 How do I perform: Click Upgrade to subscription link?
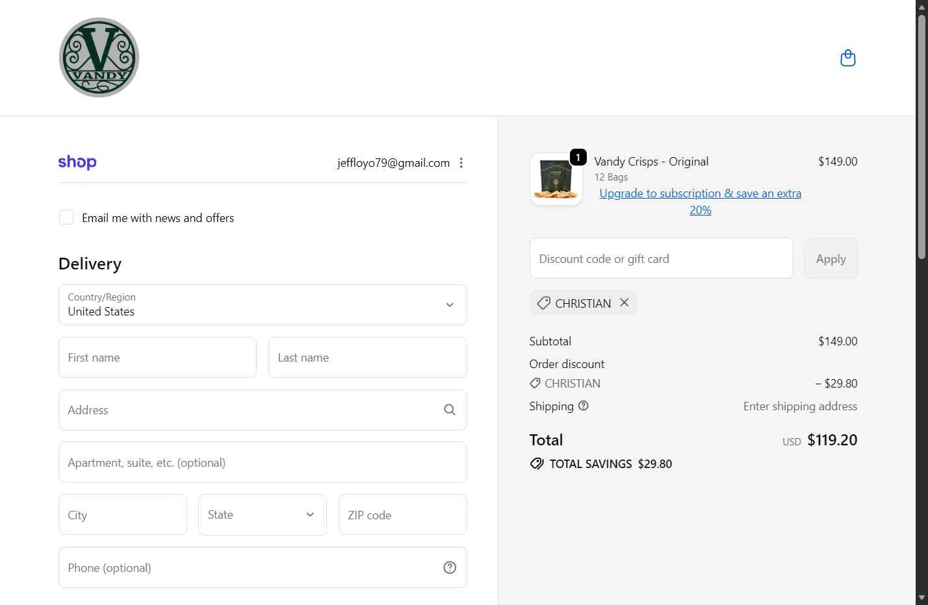[x=700, y=202]
